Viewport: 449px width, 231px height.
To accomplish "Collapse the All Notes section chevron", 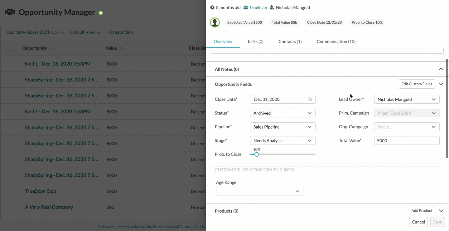I will 441,69.
